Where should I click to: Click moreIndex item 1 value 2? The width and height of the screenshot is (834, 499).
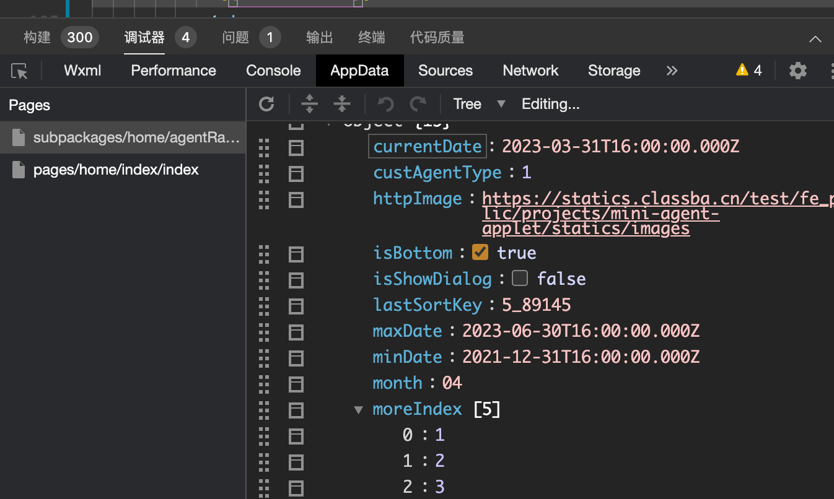pyautogui.click(x=440, y=461)
